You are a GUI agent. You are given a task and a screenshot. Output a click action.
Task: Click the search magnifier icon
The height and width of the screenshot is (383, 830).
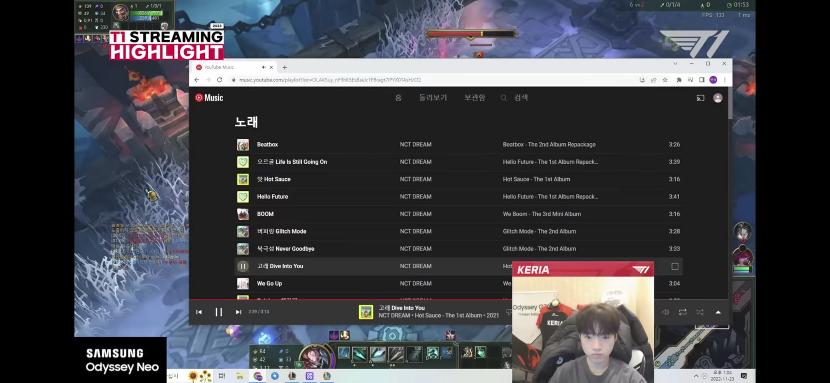pos(504,98)
